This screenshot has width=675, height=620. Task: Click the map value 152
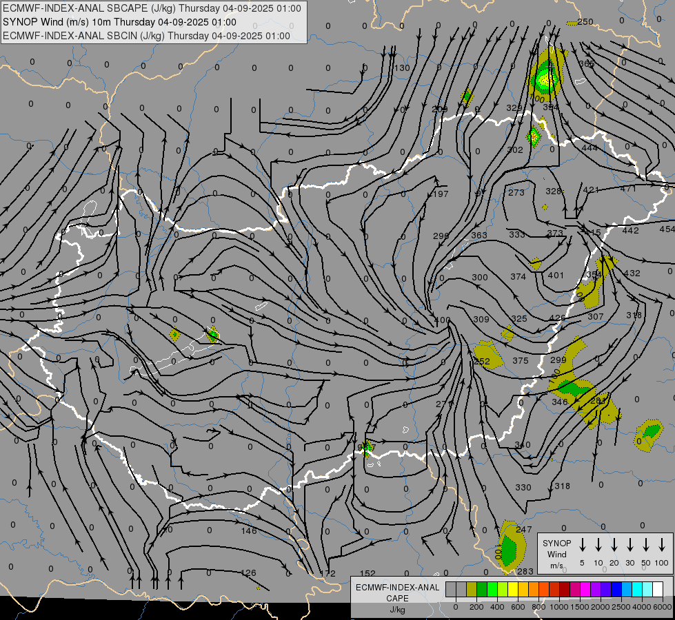pyautogui.click(x=367, y=574)
